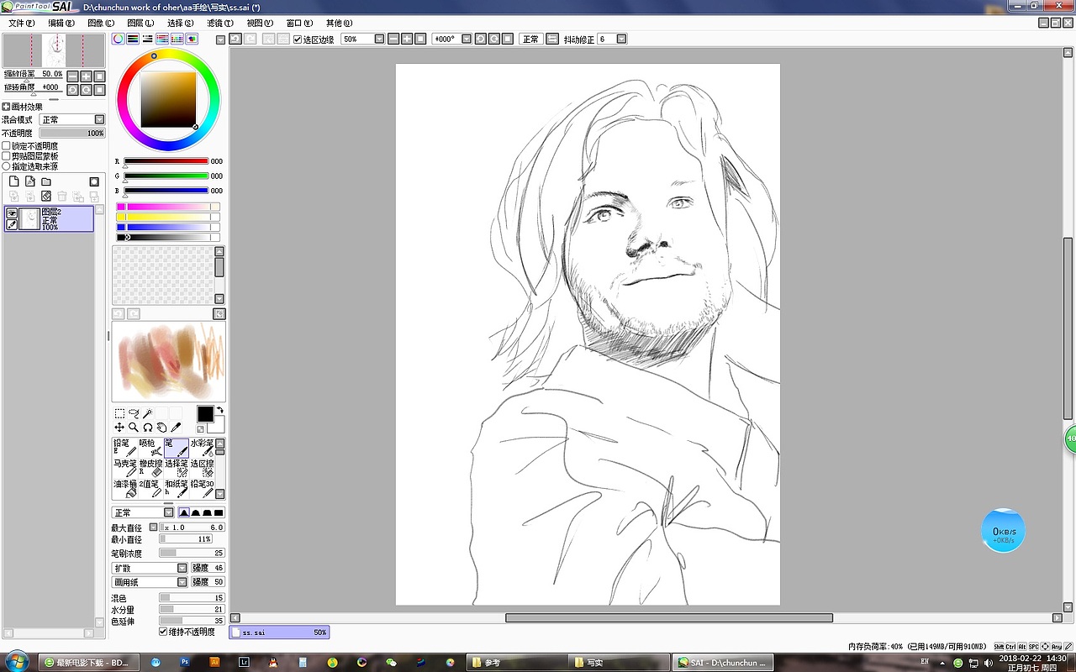Adjust the 笔刷浓度 density slider
Viewport: 1076px width, 672px height.
pyautogui.click(x=192, y=553)
